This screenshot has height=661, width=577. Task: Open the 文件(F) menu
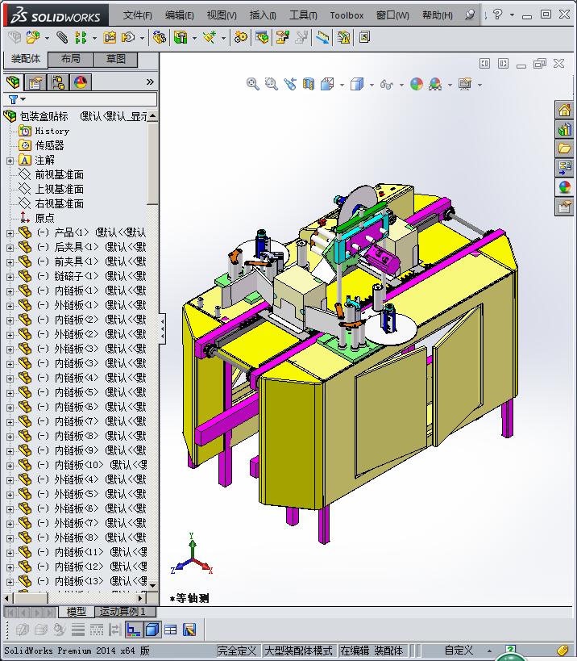pos(138,15)
